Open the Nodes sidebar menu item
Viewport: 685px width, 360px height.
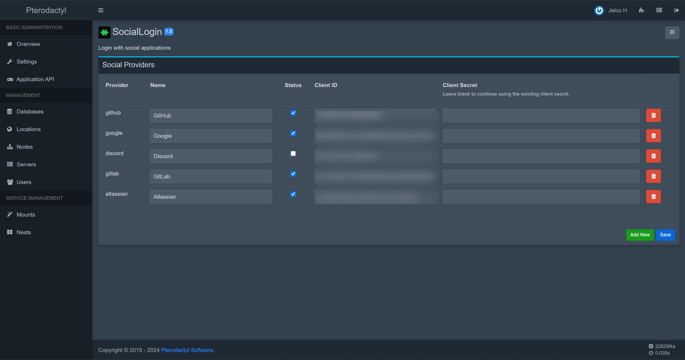tap(25, 147)
